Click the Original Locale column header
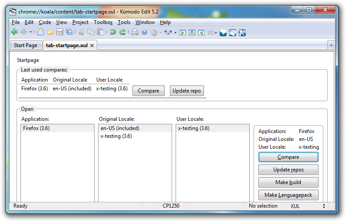The width and height of the screenshot is (346, 222). pos(70,80)
